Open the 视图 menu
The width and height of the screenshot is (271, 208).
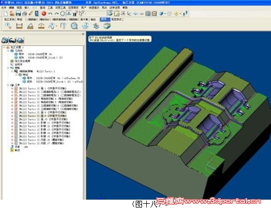(x=19, y=8)
